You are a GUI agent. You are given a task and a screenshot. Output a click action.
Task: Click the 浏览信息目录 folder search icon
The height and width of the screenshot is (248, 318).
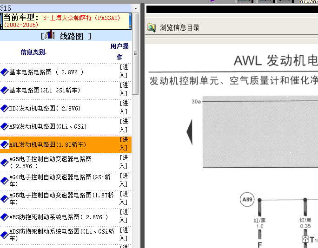click(152, 28)
